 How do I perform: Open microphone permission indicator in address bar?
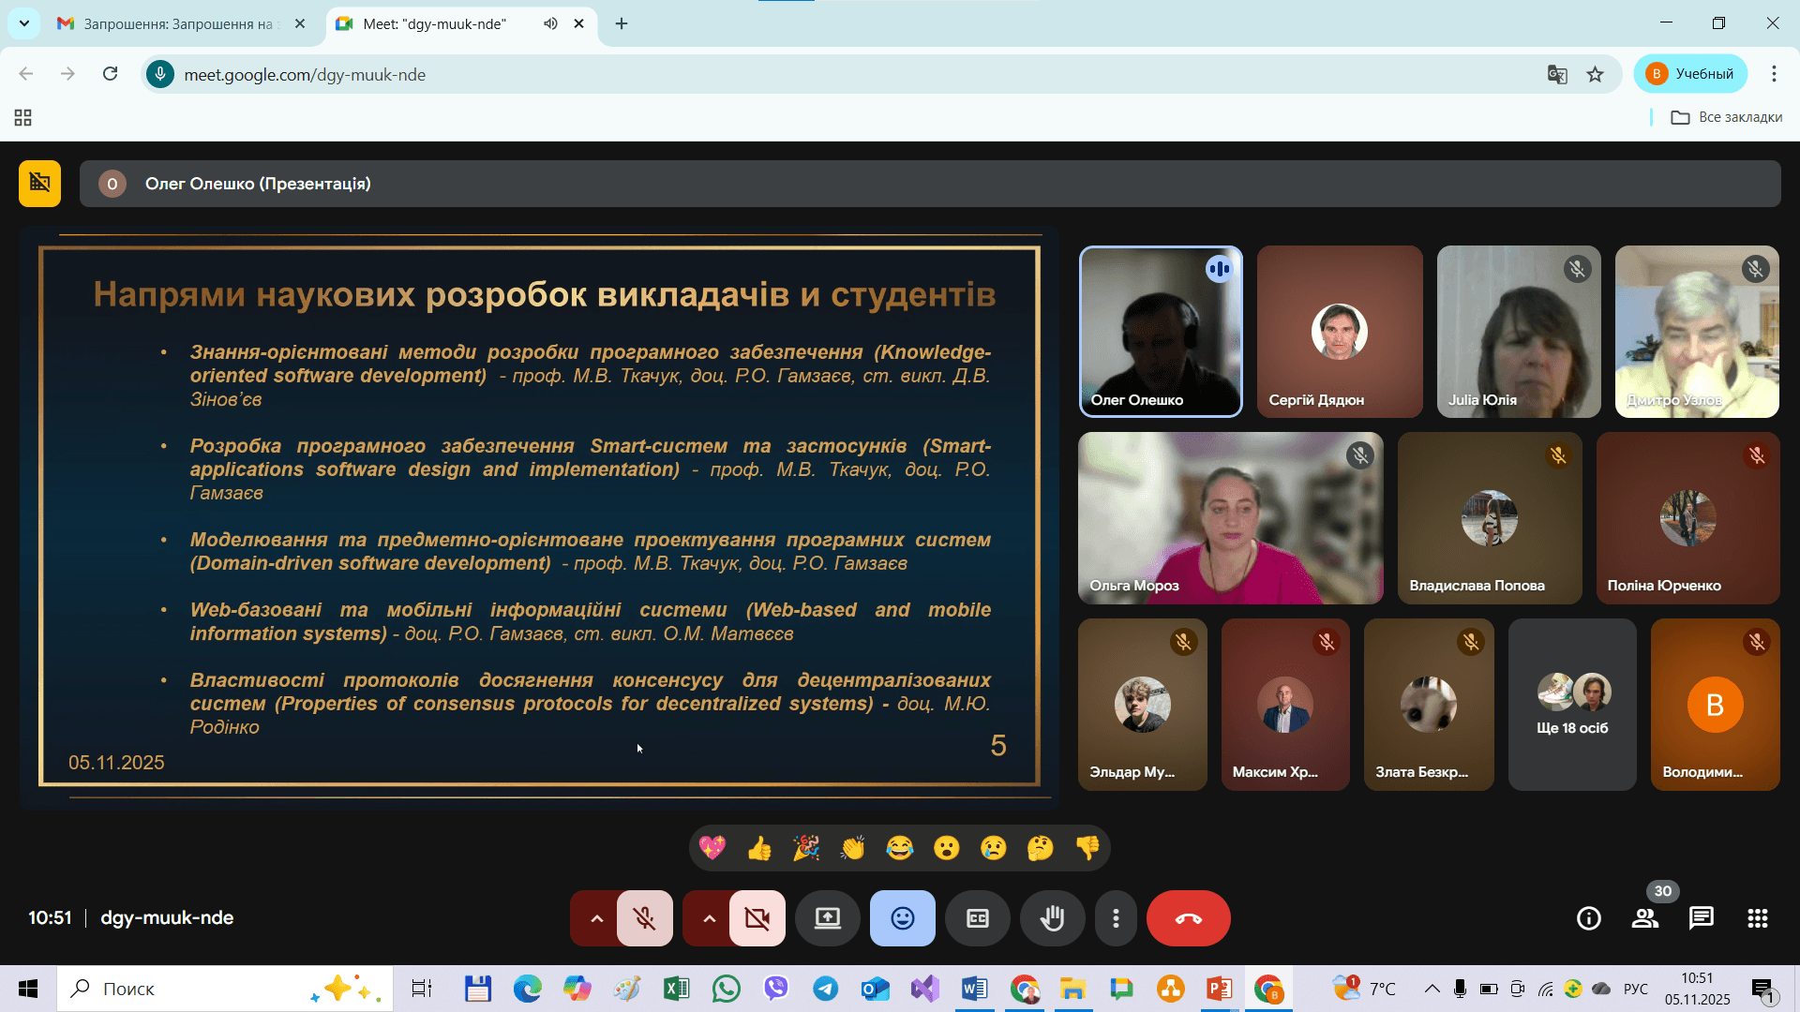tap(160, 74)
